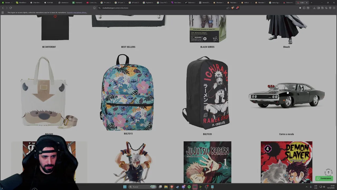Open Brave browser in the taskbar
This screenshot has width=337, height=190.
pos(172,187)
